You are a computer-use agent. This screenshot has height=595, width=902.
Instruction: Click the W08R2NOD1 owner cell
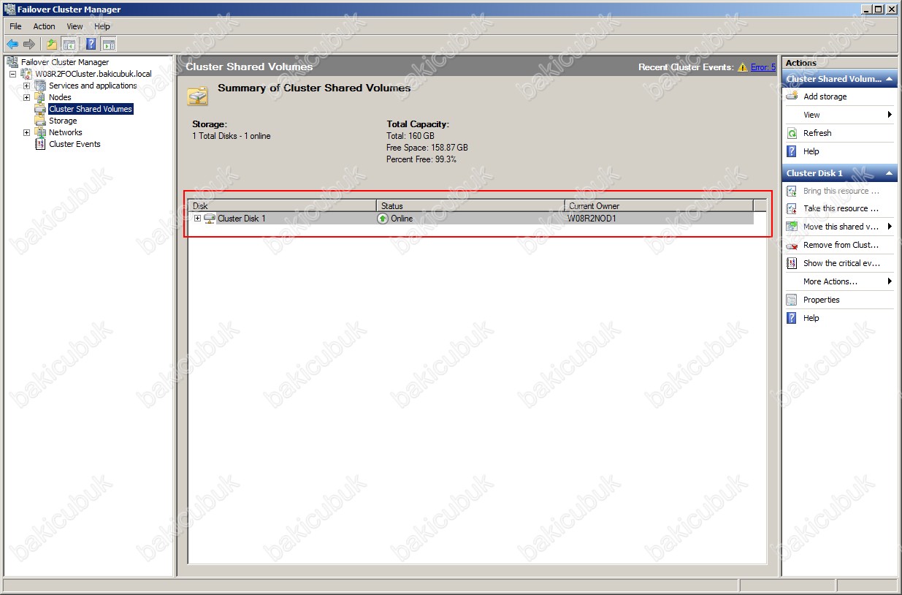pos(592,219)
